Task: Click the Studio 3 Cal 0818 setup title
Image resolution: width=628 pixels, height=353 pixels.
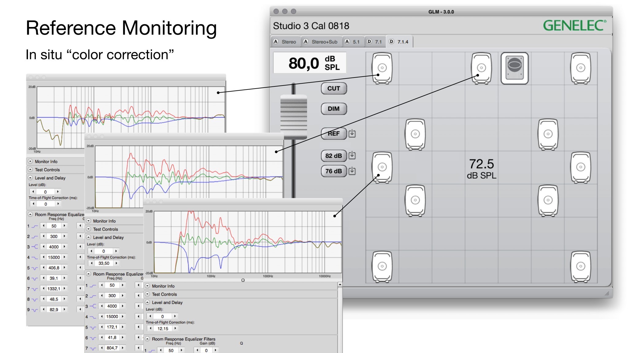Action: tap(311, 26)
